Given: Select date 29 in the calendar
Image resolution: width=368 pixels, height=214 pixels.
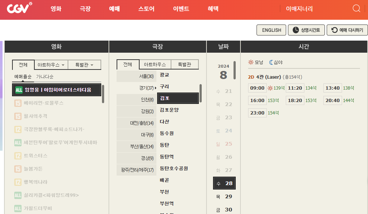Looking at the screenshot, I should click(x=224, y=196).
